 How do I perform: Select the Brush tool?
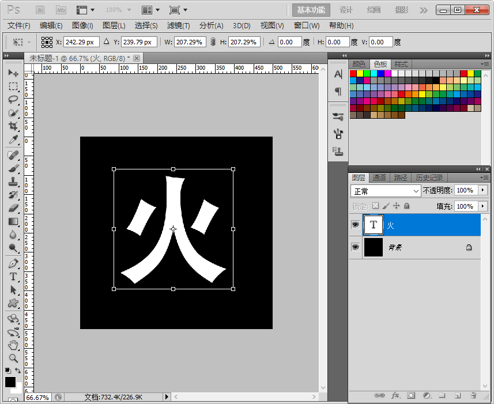[x=13, y=168]
